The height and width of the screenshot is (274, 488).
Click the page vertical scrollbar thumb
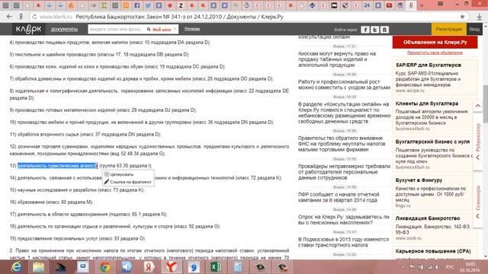[486, 104]
